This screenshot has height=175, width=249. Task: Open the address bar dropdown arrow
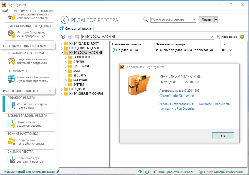pos(212,36)
